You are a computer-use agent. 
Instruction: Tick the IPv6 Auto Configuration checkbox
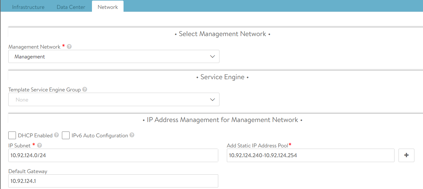[x=66, y=135]
